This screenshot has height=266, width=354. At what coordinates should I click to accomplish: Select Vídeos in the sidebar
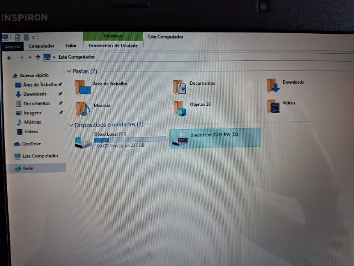[31, 131]
